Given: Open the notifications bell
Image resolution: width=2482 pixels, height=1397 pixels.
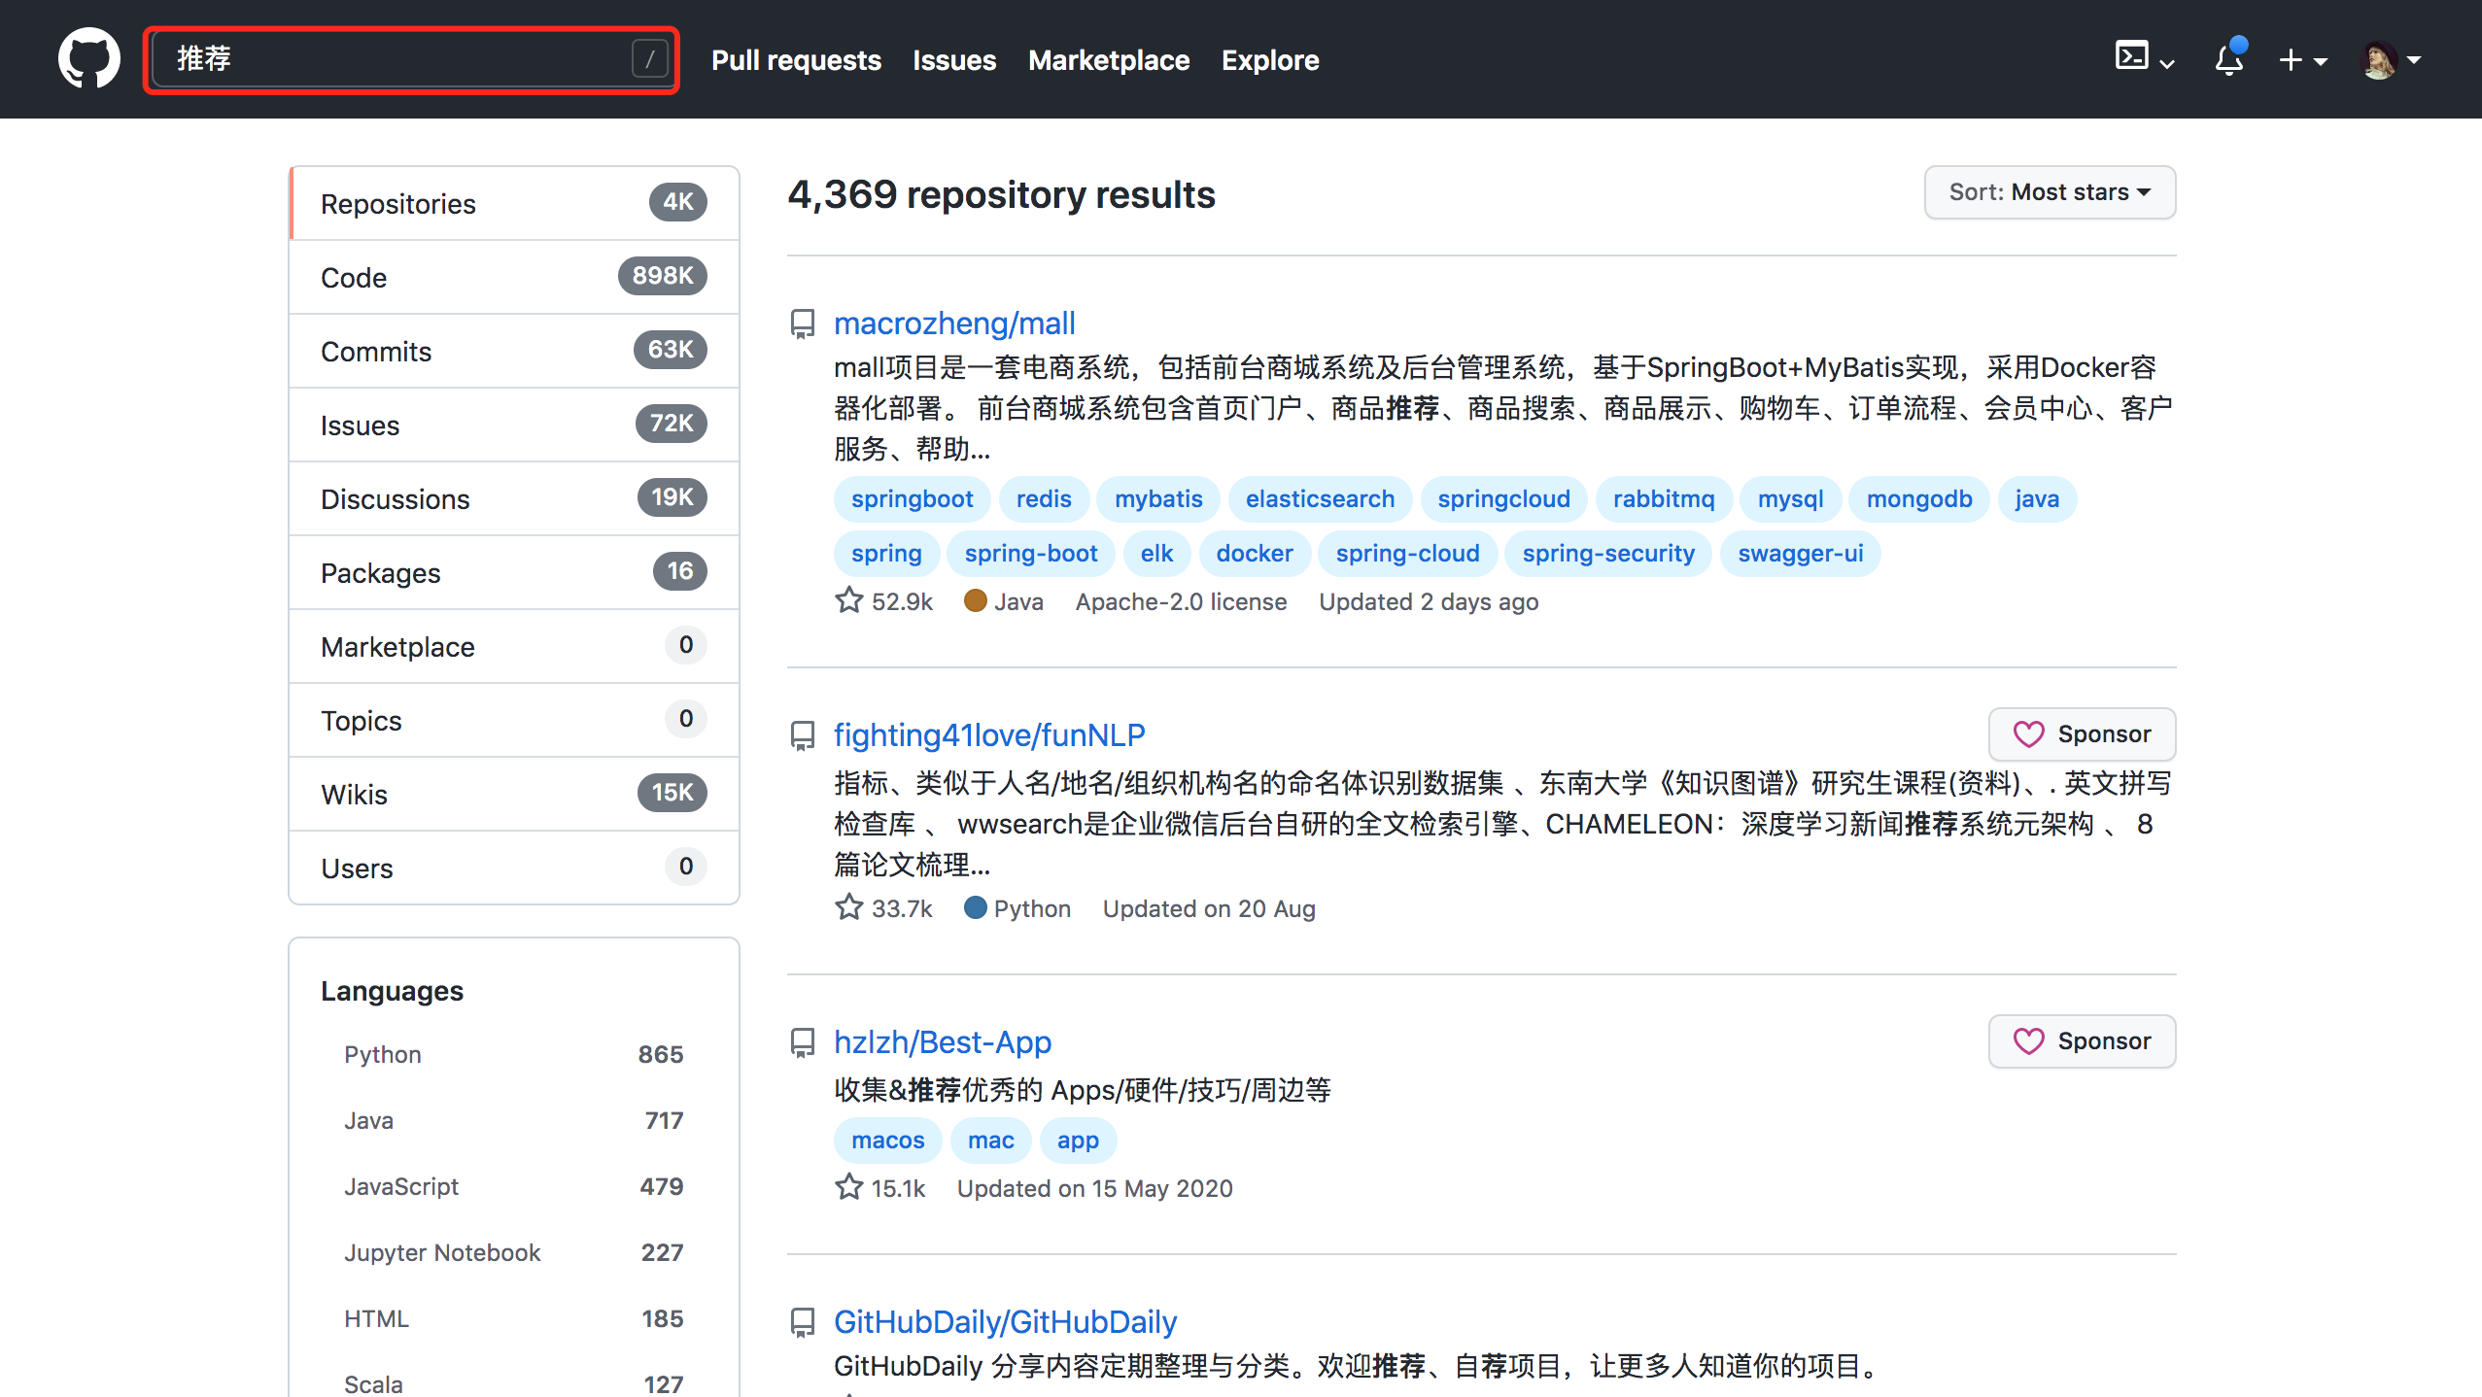Looking at the screenshot, I should [x=2228, y=60].
